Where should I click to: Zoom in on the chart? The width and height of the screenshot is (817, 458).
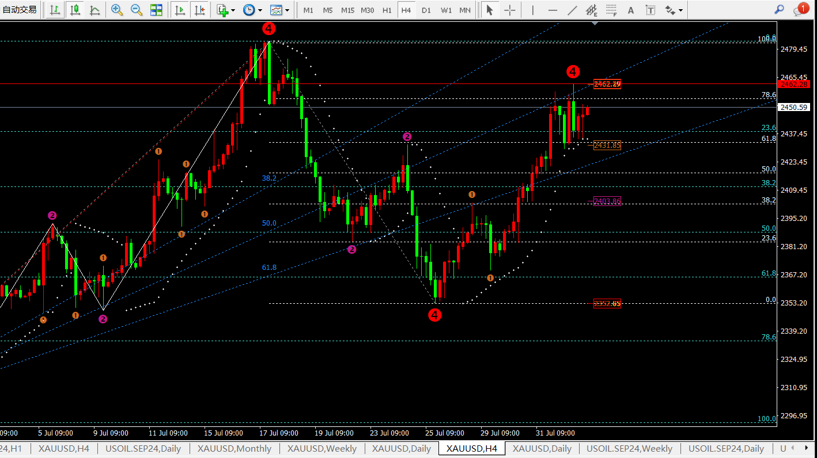pyautogui.click(x=117, y=10)
